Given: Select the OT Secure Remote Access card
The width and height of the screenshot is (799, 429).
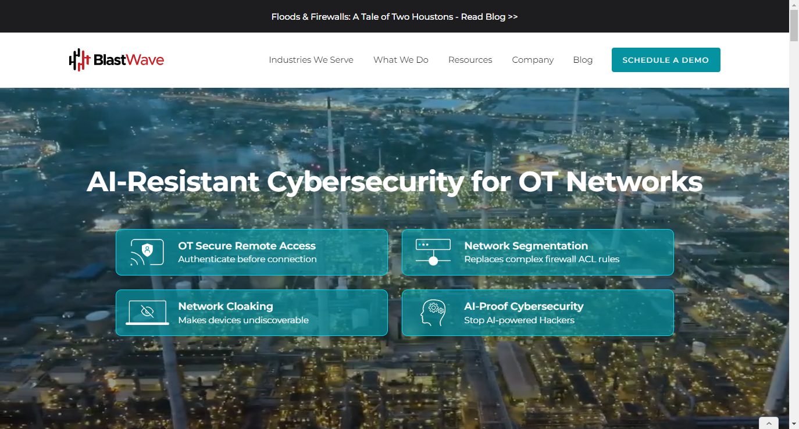Looking at the screenshot, I should coord(252,252).
